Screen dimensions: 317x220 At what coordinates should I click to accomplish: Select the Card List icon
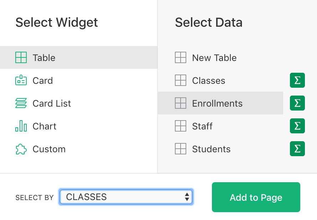tap(21, 103)
